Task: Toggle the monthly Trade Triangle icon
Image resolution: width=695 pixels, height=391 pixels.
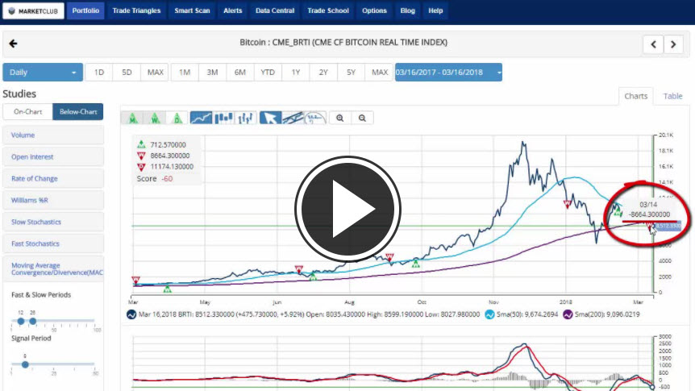Action: 131,118
